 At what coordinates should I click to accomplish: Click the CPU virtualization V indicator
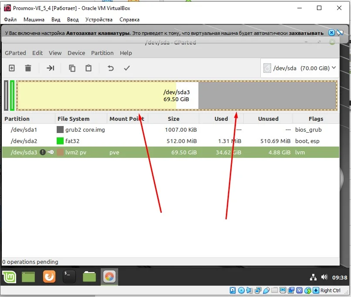tap(299, 290)
